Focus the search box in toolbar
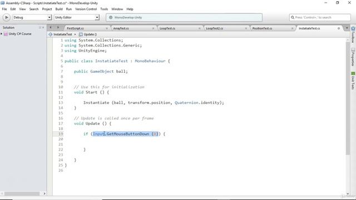 [x=320, y=17]
